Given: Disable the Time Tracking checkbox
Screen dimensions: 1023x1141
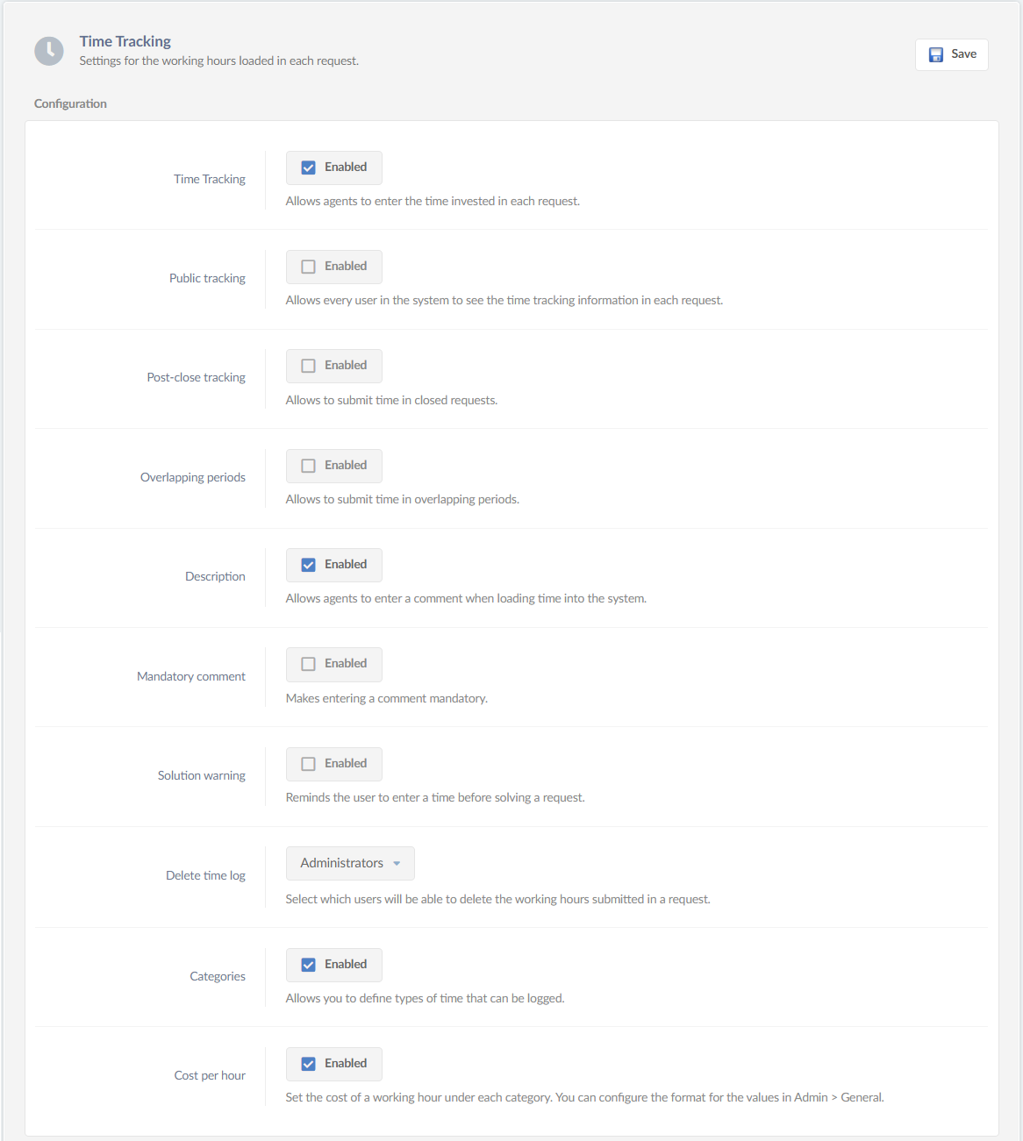Looking at the screenshot, I should [308, 167].
